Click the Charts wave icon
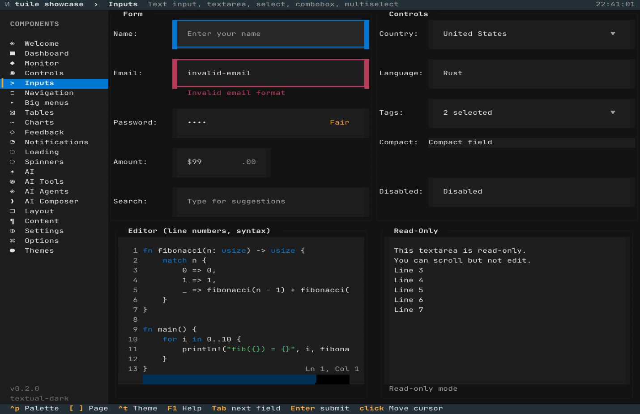Screen dimensions: 640x414 [x=12, y=122]
